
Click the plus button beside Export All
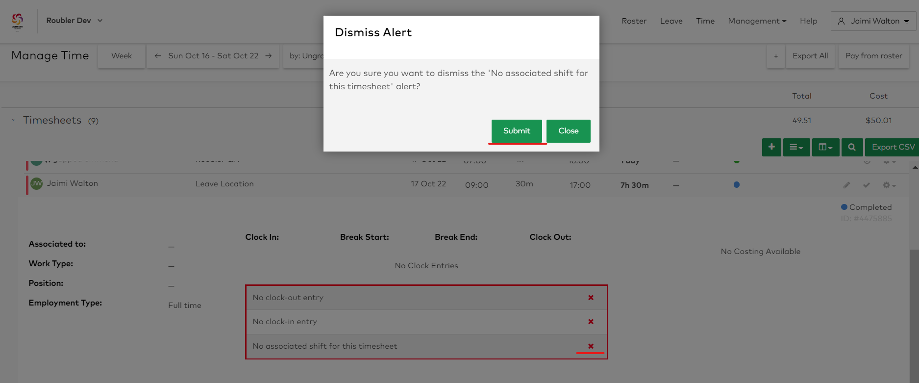pyautogui.click(x=776, y=56)
